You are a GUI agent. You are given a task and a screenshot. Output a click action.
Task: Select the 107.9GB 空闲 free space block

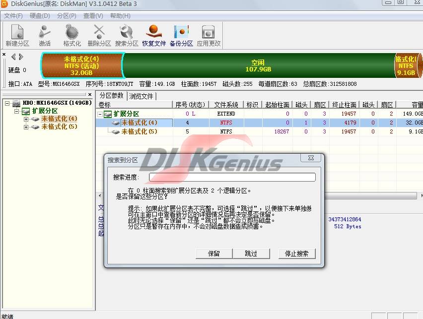tap(259, 65)
